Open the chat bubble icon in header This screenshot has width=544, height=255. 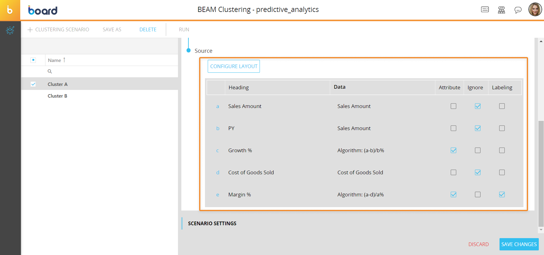coord(518,10)
